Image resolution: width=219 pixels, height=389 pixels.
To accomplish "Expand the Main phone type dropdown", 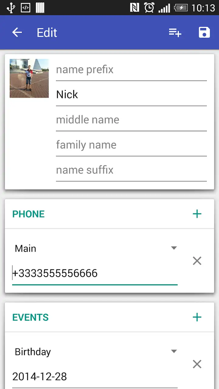I will coord(95,248).
